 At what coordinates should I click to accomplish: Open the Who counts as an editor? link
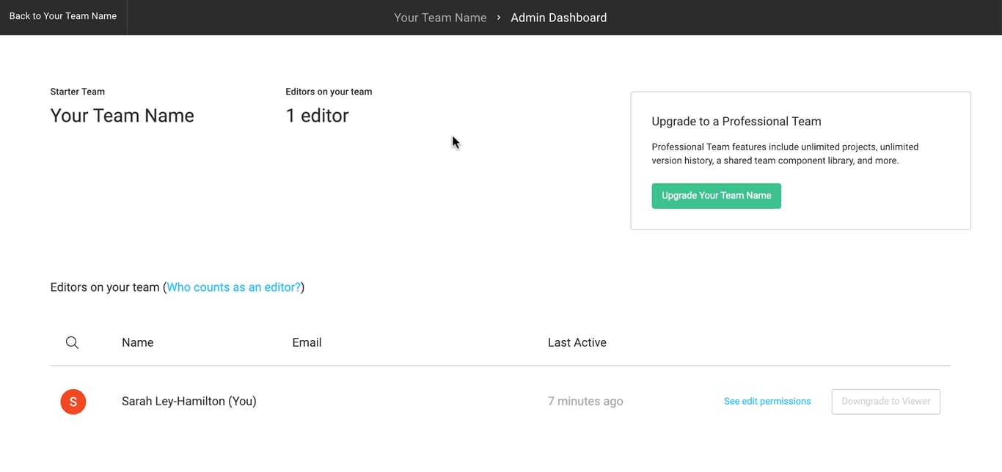234,287
